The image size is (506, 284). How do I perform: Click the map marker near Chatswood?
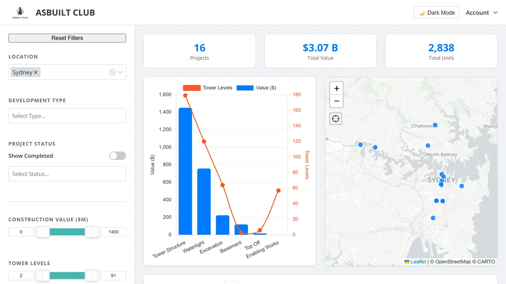tap(435, 125)
